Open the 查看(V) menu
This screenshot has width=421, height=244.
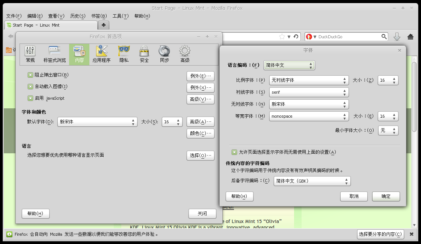(x=56, y=16)
